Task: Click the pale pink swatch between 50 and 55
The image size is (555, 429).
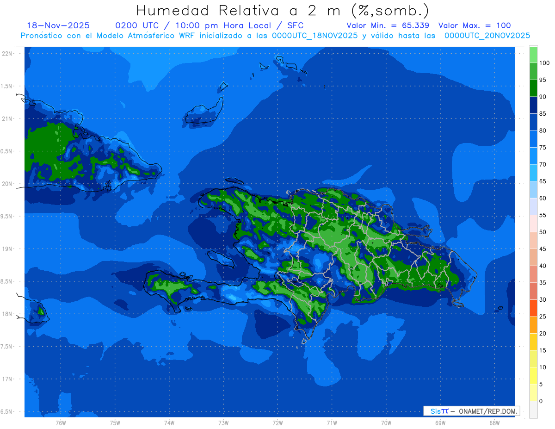Action: pyautogui.click(x=533, y=224)
